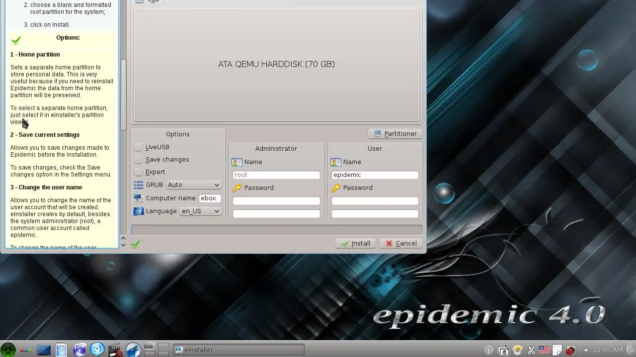
Task: Open the stacked windows tray icon
Action: 503,350
